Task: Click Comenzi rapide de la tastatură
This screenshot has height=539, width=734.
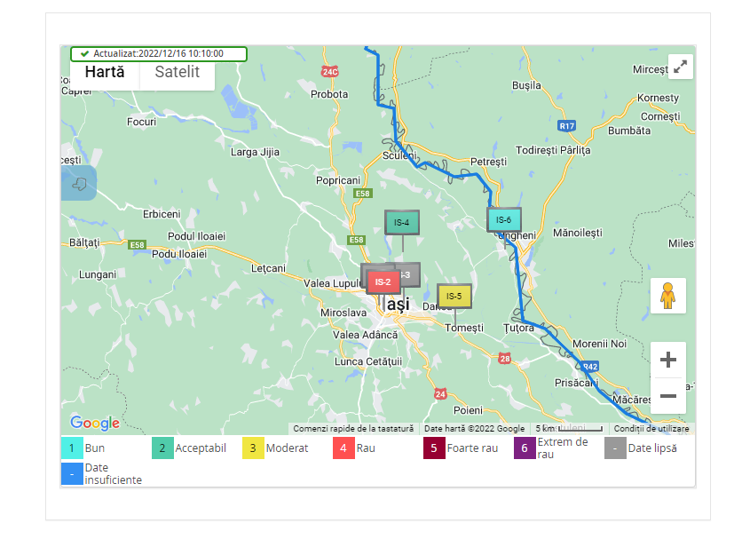Action: [x=353, y=429]
